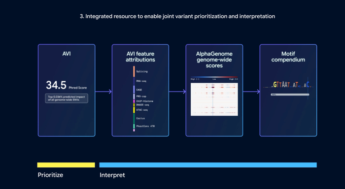Click the PRO-cap label
The image size is (345, 189).
(141, 96)
